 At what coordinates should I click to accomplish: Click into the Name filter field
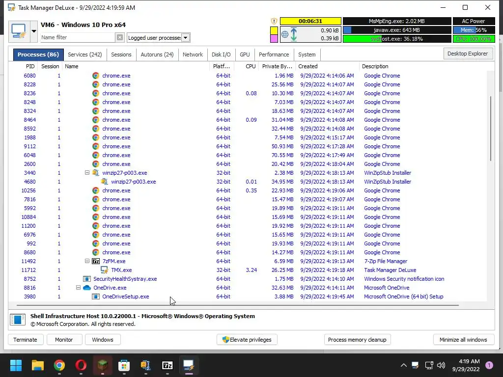point(78,37)
